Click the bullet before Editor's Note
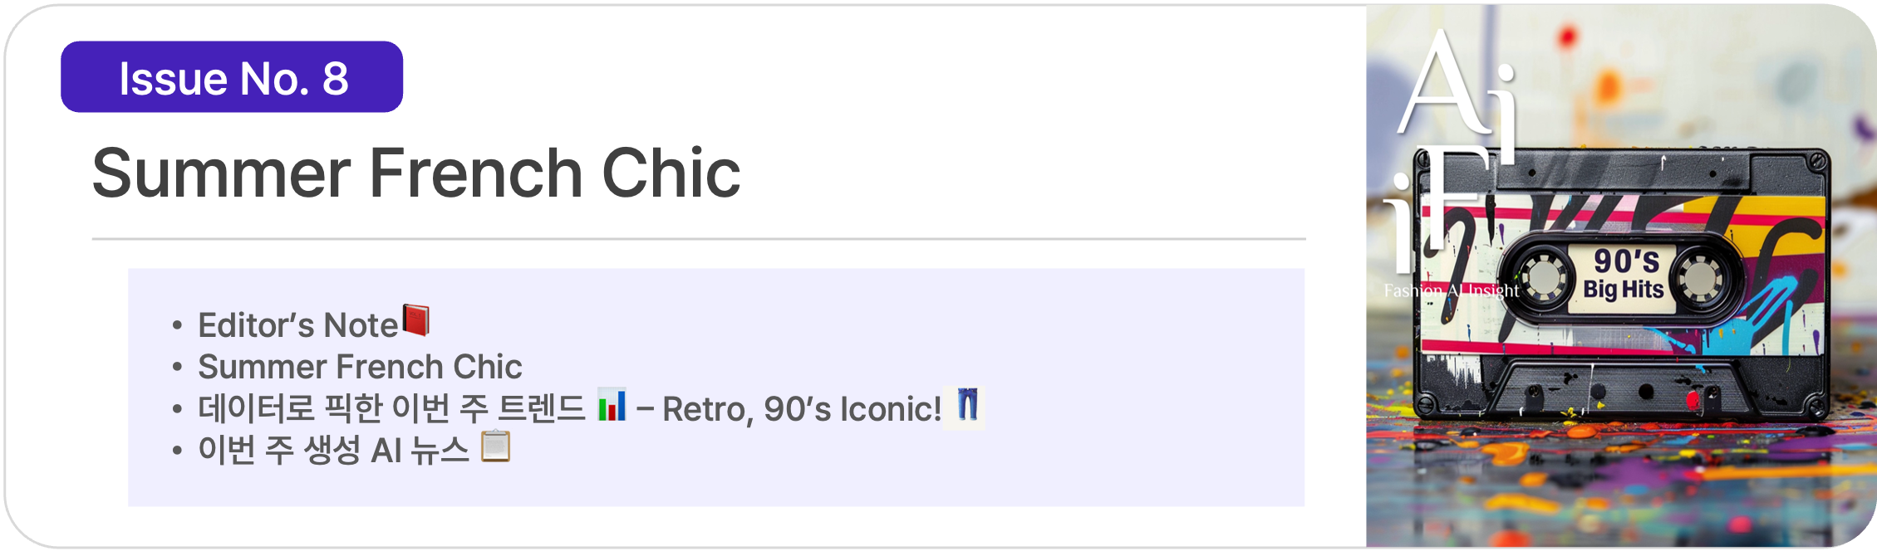Viewport: 1877px width, 551px height. (x=177, y=325)
